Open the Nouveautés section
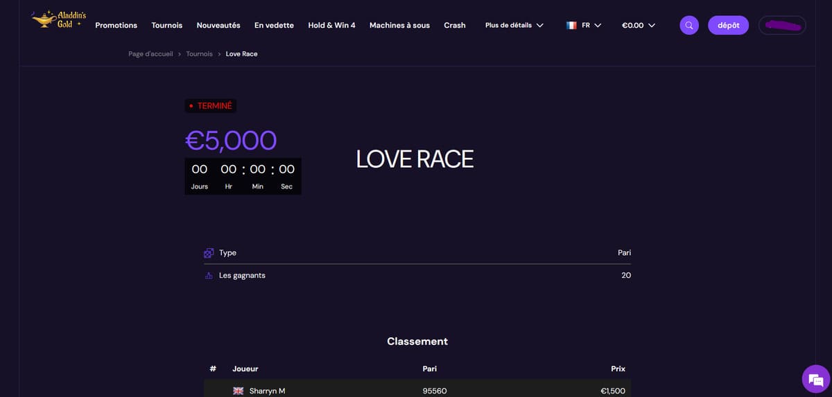This screenshot has width=832, height=397. coord(218,26)
